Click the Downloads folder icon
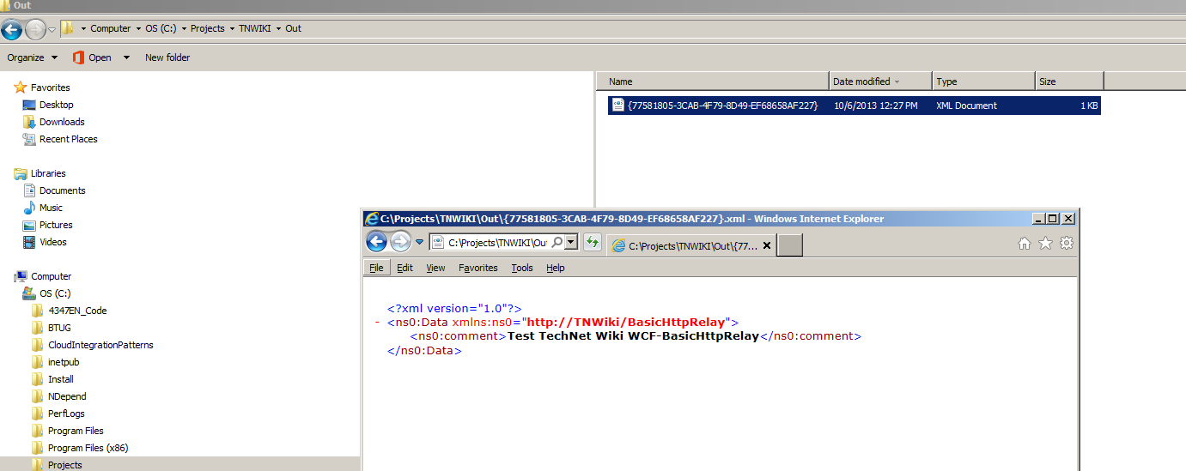This screenshot has width=1186, height=471. pyautogui.click(x=29, y=122)
